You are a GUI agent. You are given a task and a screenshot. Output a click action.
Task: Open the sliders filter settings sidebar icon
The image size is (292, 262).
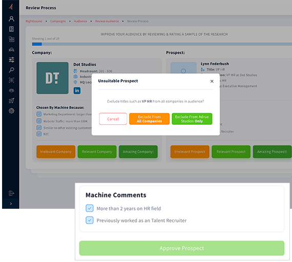point(11,60)
